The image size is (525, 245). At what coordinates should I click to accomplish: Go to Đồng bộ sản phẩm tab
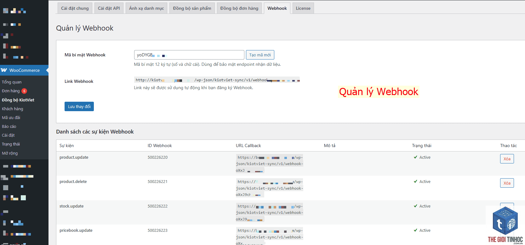(192, 8)
